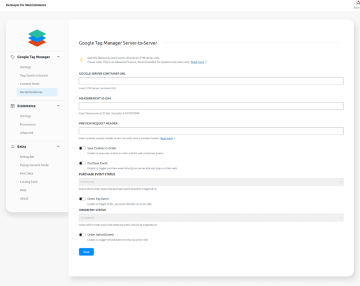360x286 pixels.
Task: Toggle Save Cookies in Order switch
Action: (x=82, y=148)
